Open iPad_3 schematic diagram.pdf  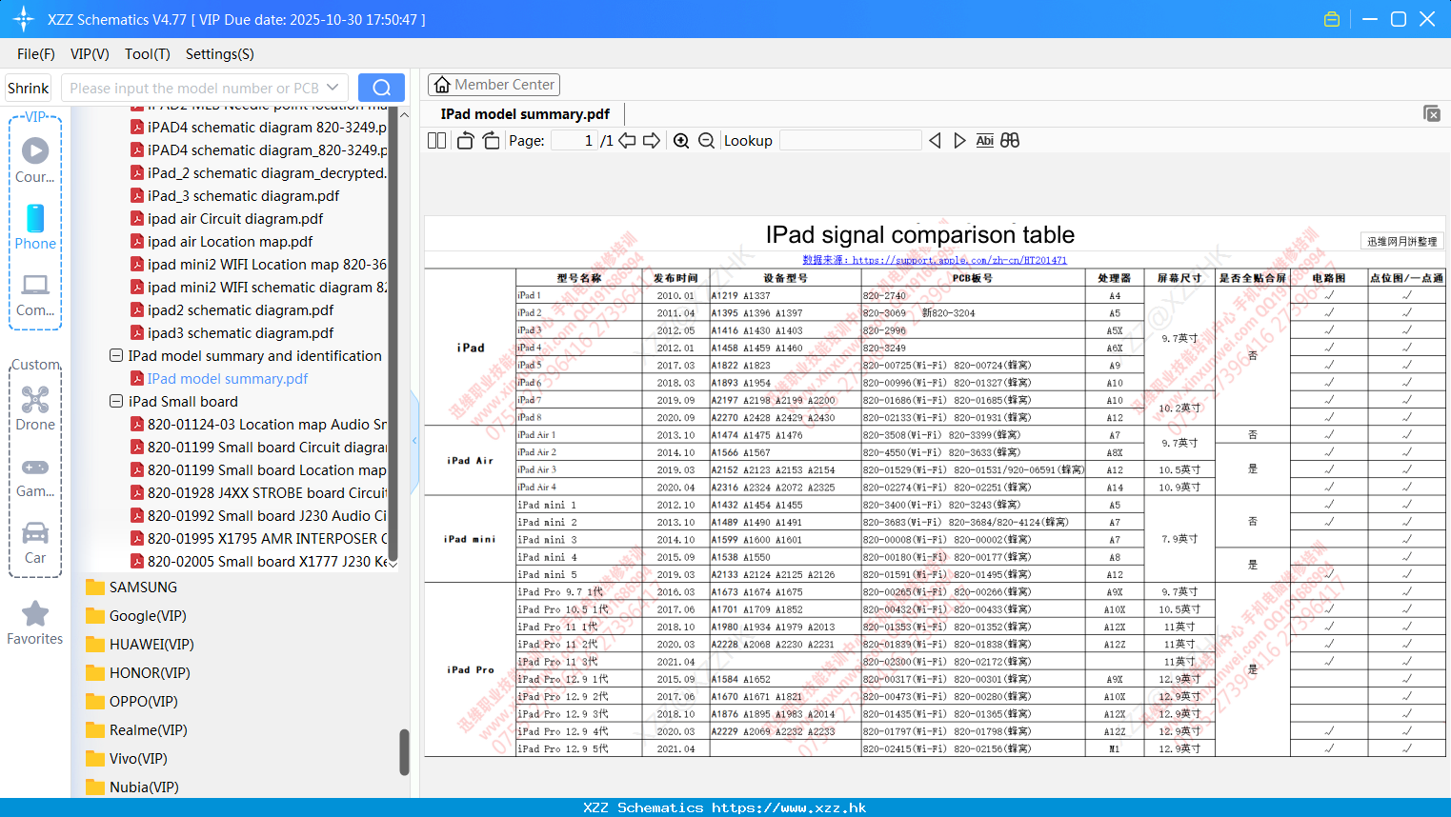(243, 196)
